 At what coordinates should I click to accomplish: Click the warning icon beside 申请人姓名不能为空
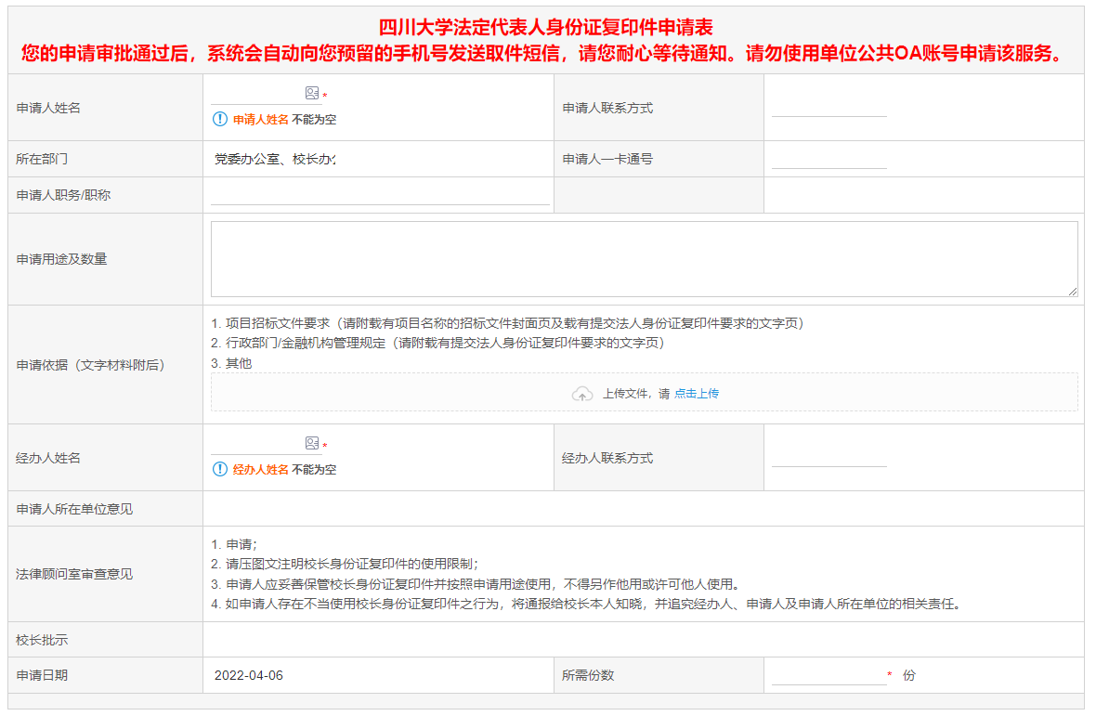click(220, 120)
